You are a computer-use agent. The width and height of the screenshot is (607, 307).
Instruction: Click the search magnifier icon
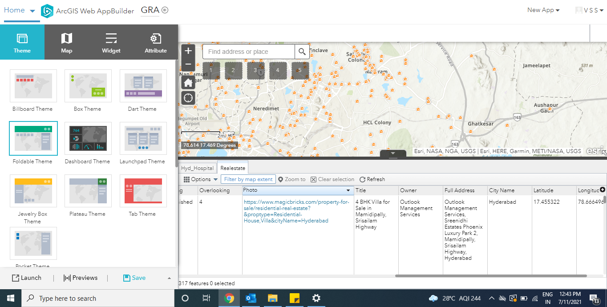pos(302,52)
